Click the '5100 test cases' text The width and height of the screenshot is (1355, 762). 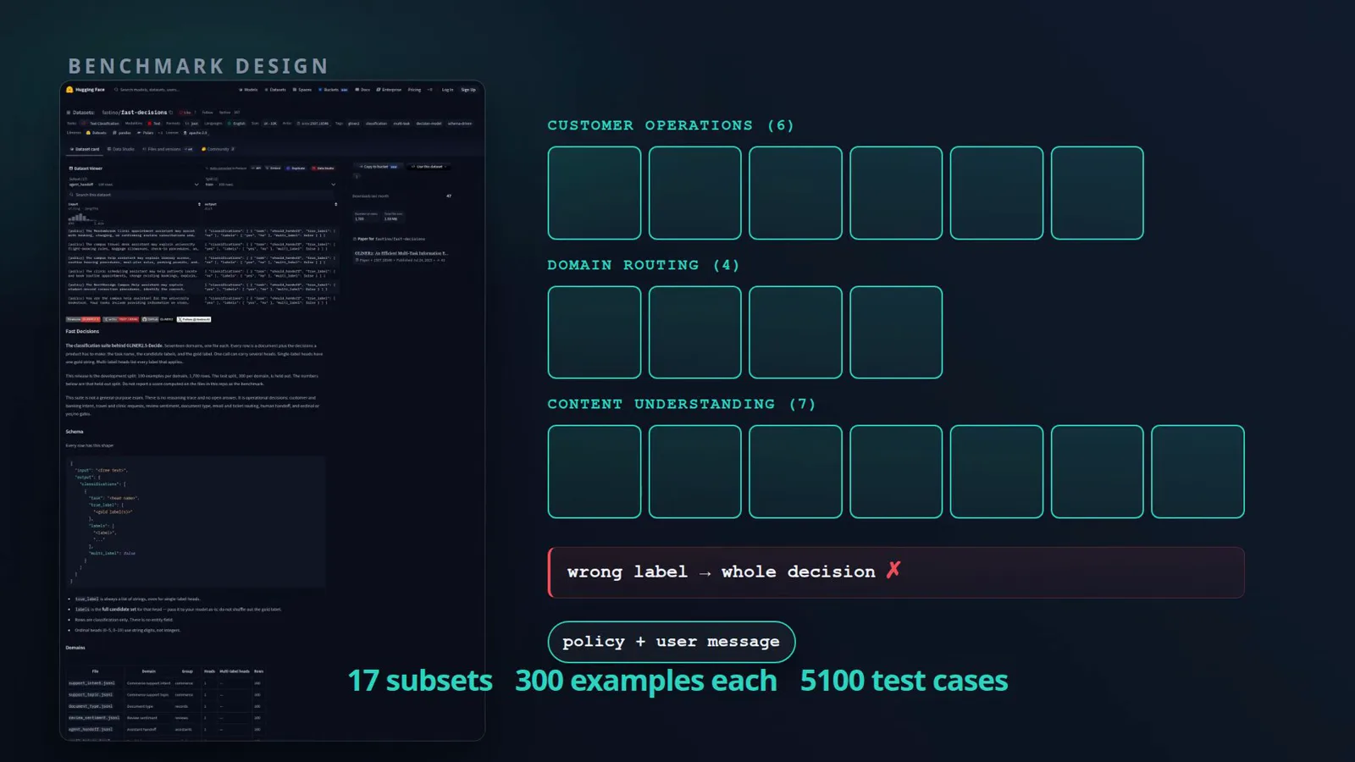904,681
